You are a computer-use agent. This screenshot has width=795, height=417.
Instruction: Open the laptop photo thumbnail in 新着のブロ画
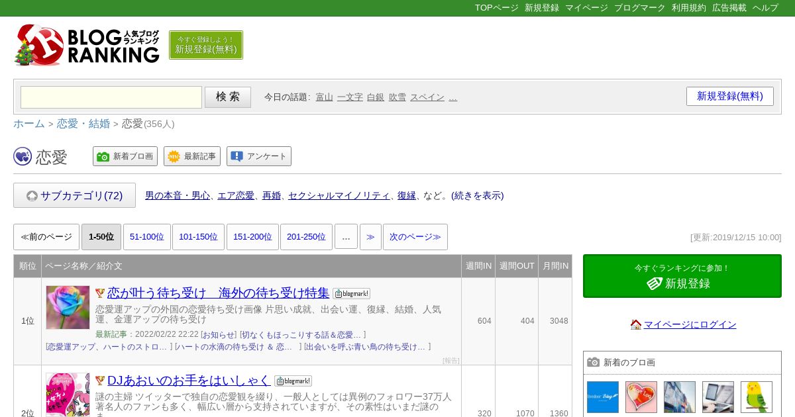point(718,397)
